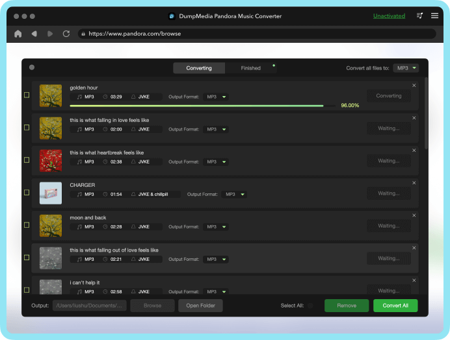Click golden hour album thumbnail
This screenshot has height=340, width=450.
point(51,95)
